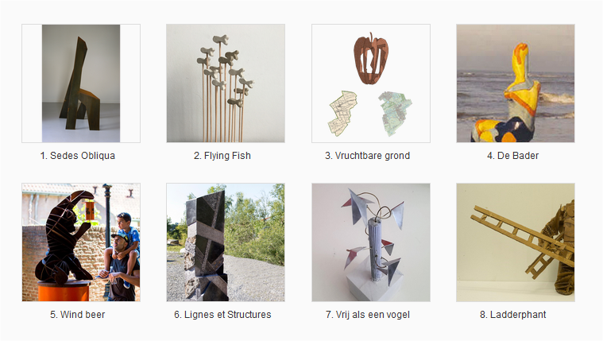The height and width of the screenshot is (341, 603).
Task: Click the green map fragment in Vruchtbare grond
Action: point(395,113)
